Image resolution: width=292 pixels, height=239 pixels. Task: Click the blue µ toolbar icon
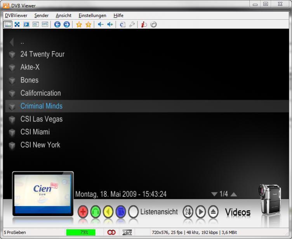tap(26, 24)
